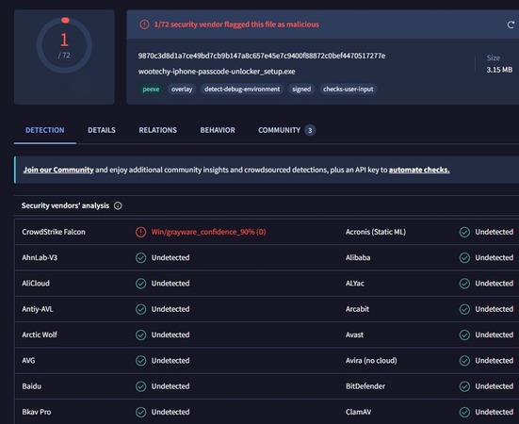Click the check icon for Acronis (Static ML)
519x424 pixels.
pyautogui.click(x=464, y=232)
